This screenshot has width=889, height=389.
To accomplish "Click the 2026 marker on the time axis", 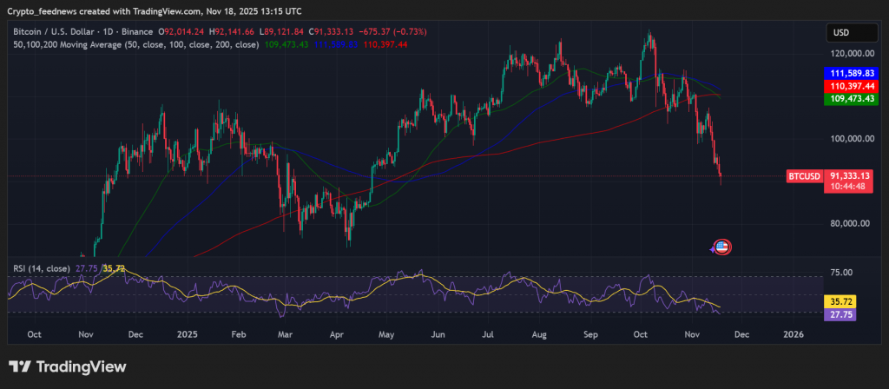I will 793,333.
